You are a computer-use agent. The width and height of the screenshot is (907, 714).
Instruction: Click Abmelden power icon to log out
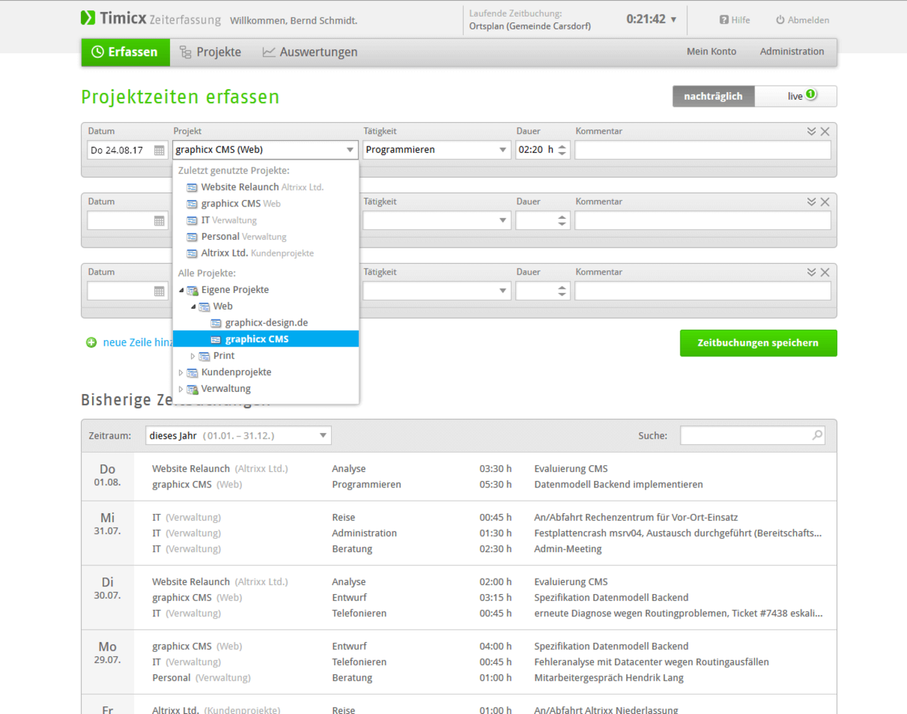click(x=780, y=20)
